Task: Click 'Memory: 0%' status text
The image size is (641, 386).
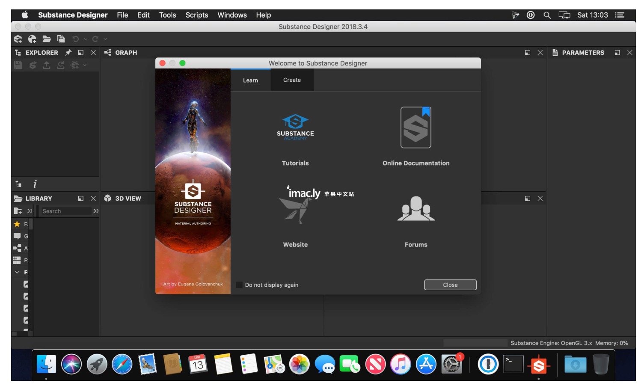Action: coord(611,343)
